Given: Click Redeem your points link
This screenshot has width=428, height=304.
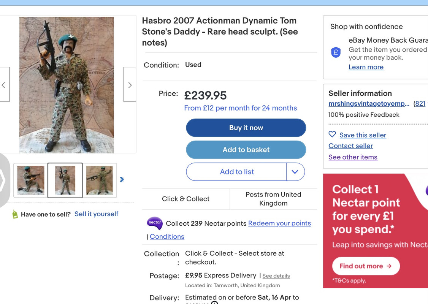Looking at the screenshot, I should (x=279, y=223).
